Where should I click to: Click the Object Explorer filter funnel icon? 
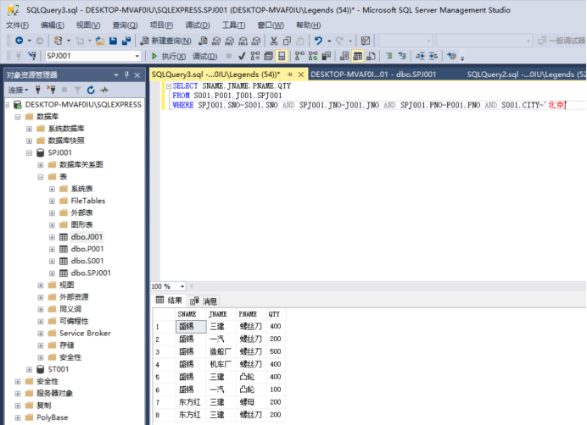coord(77,90)
